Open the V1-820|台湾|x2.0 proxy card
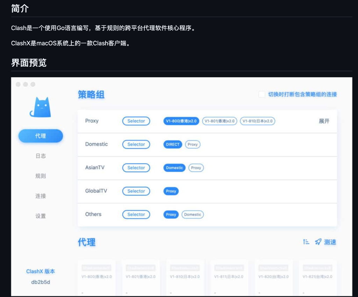The width and height of the screenshot is (358, 297). 273,278
